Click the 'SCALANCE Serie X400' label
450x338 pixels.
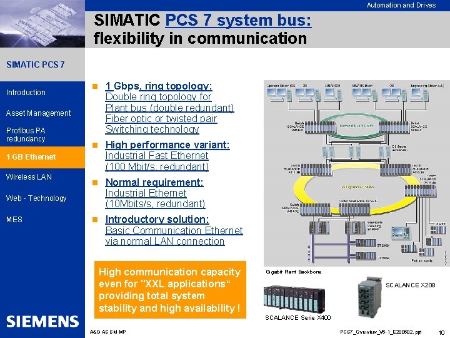[x=298, y=317]
